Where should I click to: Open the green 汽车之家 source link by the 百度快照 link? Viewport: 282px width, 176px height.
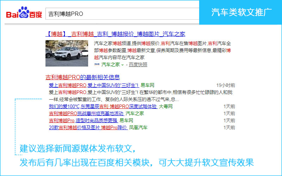tap(110, 64)
